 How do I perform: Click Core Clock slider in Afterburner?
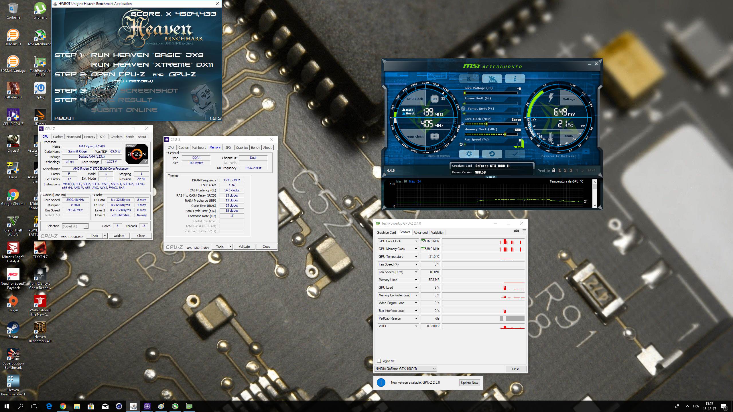[x=491, y=124]
